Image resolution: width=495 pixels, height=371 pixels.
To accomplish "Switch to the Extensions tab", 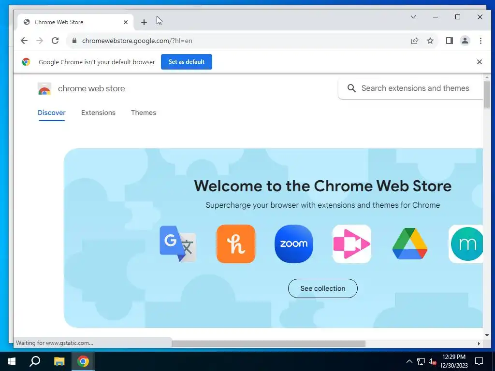I will (98, 113).
